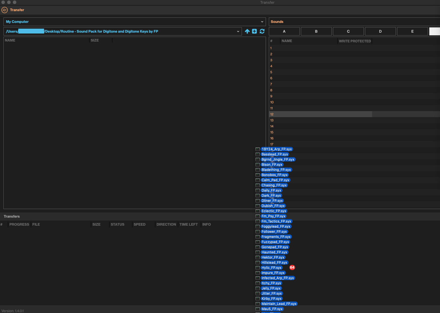Select sound slot 5 row

(x=354, y=72)
